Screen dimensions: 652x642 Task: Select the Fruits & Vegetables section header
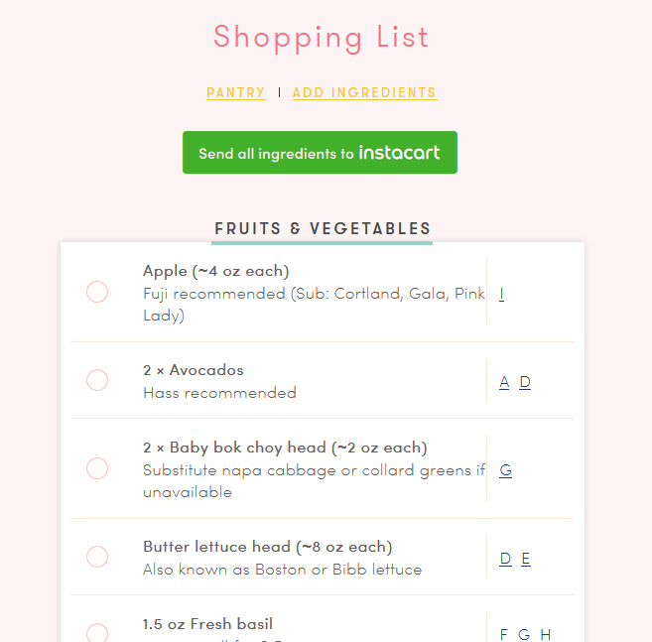click(x=323, y=229)
